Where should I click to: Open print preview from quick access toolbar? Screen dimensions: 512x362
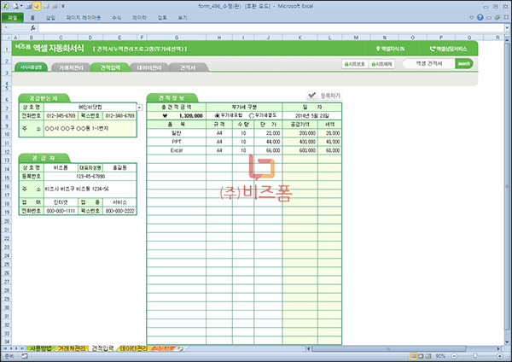[x=15, y=6]
